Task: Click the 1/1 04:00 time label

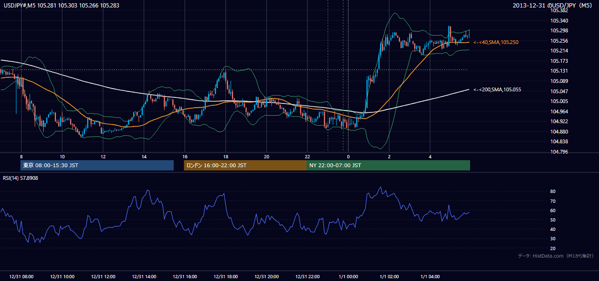Action: click(430, 276)
